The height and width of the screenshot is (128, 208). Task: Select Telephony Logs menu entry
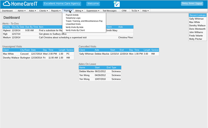click(x=73, y=18)
